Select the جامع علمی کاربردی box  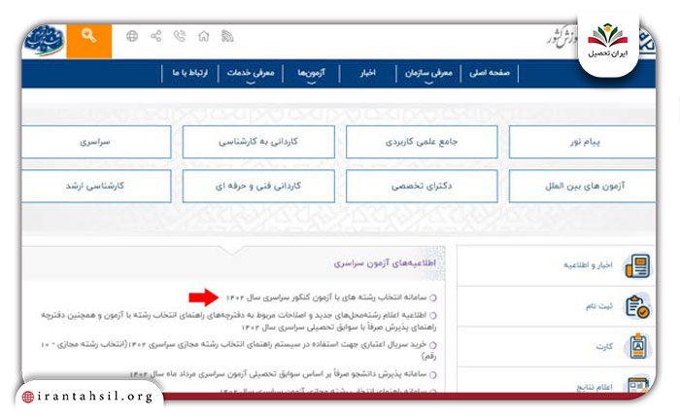pos(422,142)
